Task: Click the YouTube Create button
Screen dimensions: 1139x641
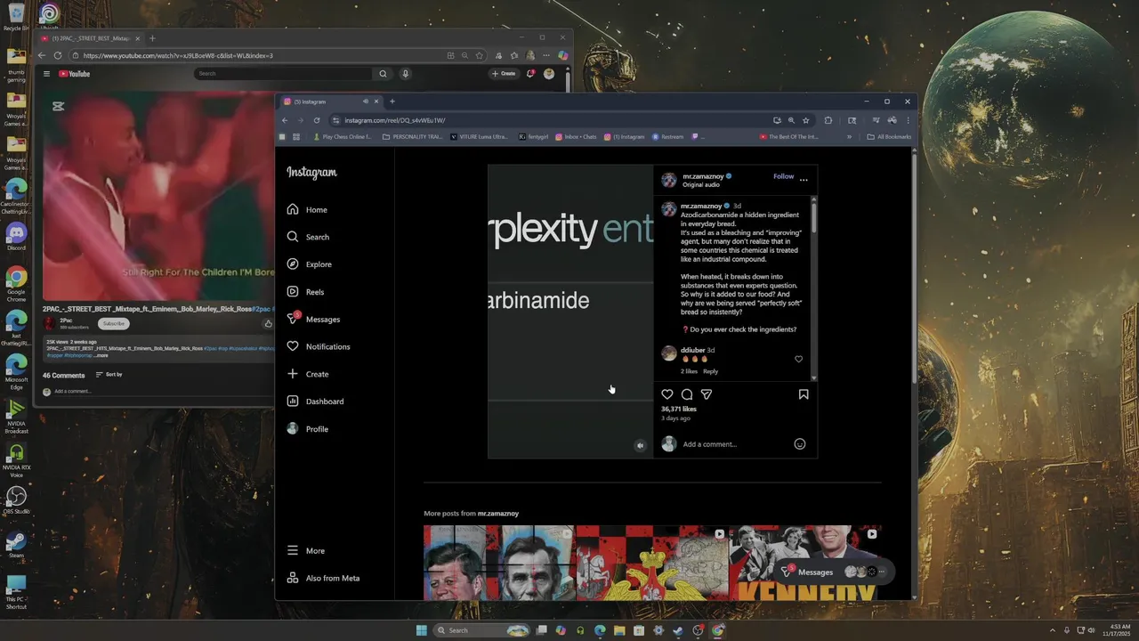Action: tap(504, 74)
